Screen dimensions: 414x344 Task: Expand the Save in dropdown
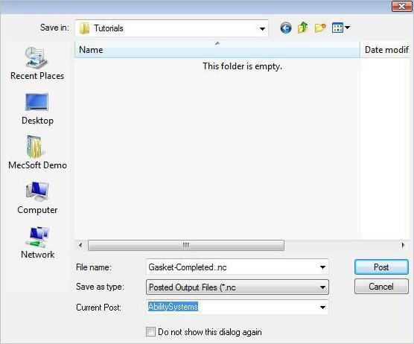click(262, 28)
